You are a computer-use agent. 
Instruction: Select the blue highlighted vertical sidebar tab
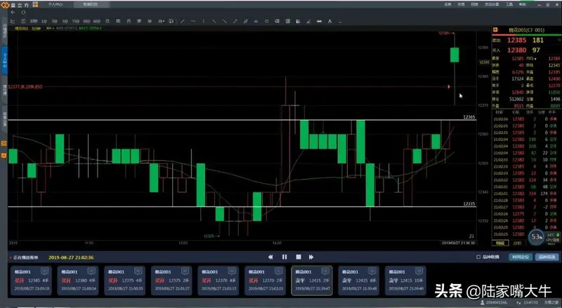click(4, 61)
